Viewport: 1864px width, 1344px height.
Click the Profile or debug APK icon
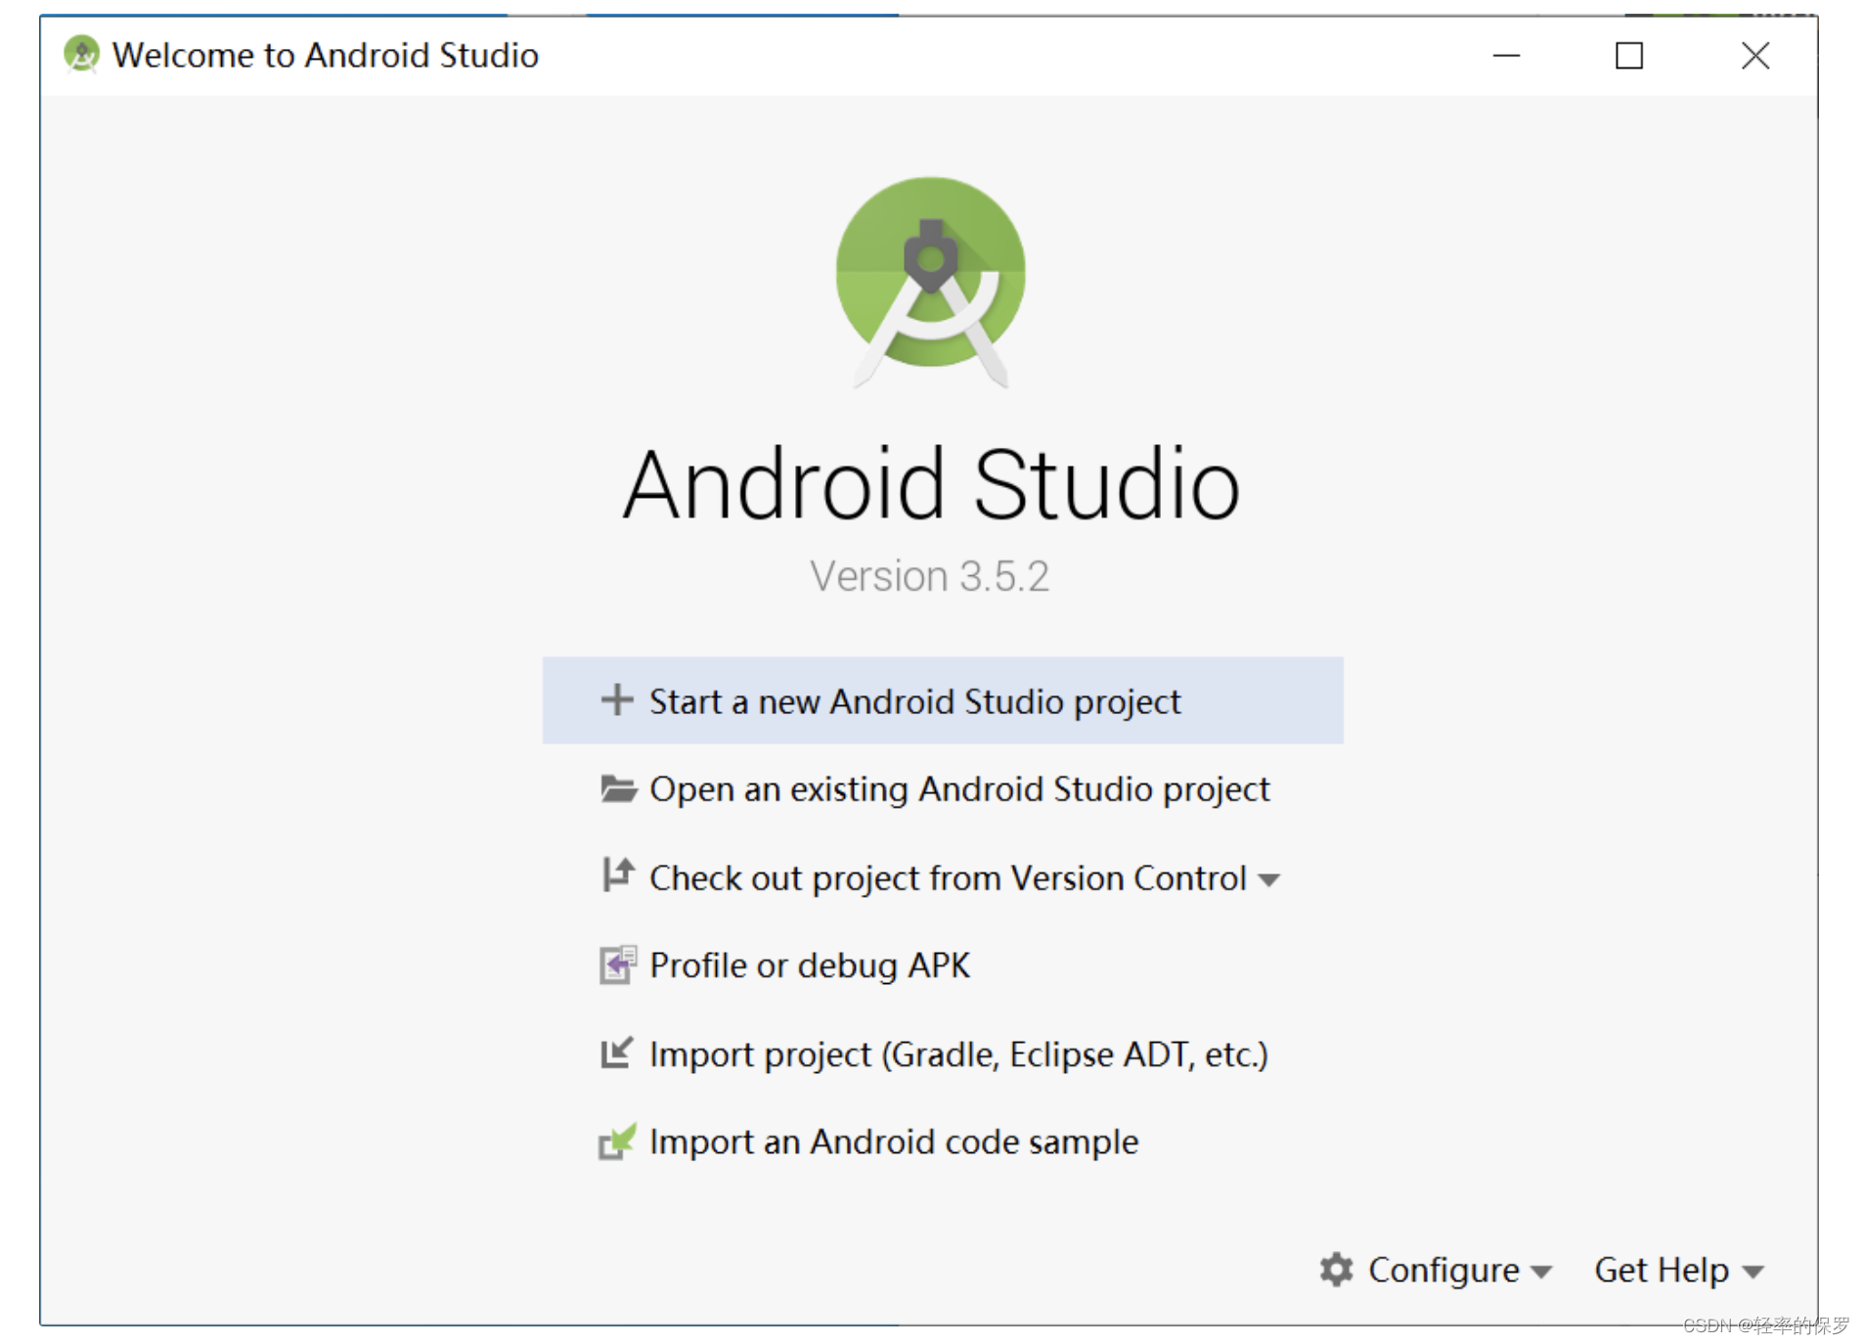tap(617, 964)
